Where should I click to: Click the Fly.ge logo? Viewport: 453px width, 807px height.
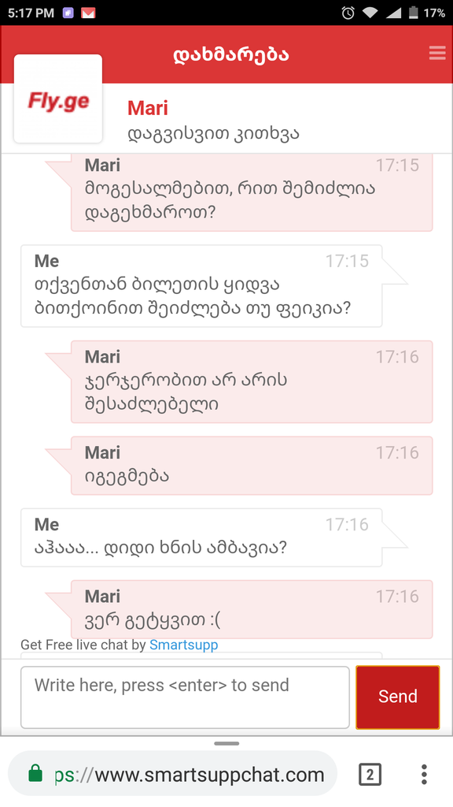tap(57, 99)
